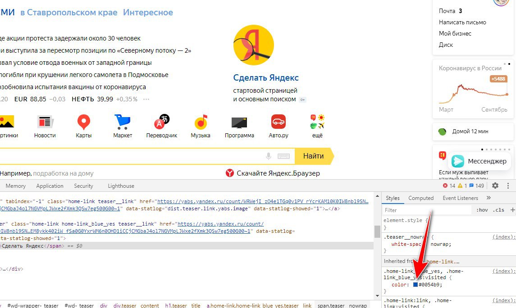Click the green traffic indicator Домой
The height and width of the screenshot is (308, 516).
click(x=442, y=131)
